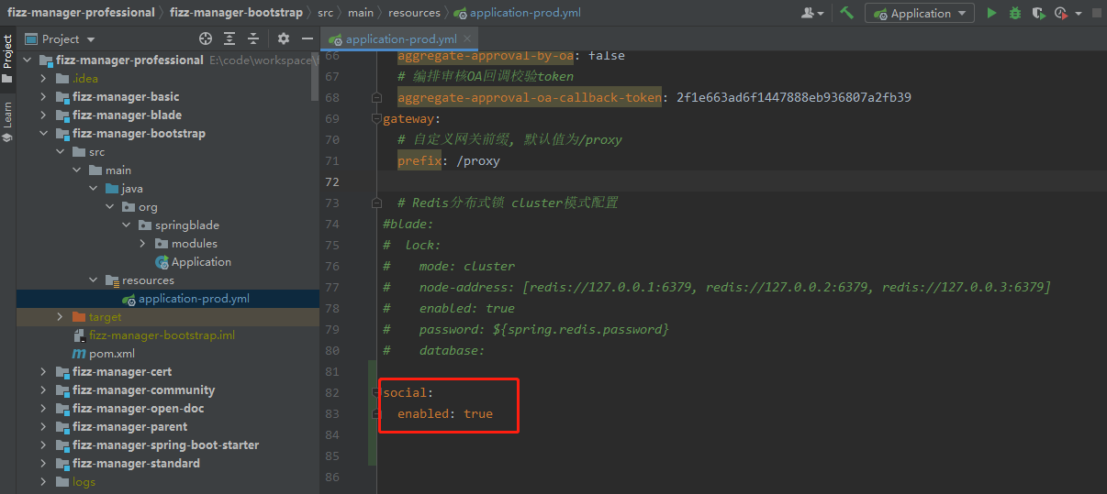Click the 'prefix: /proxy' line in editor
1107x494 pixels.
pos(449,160)
